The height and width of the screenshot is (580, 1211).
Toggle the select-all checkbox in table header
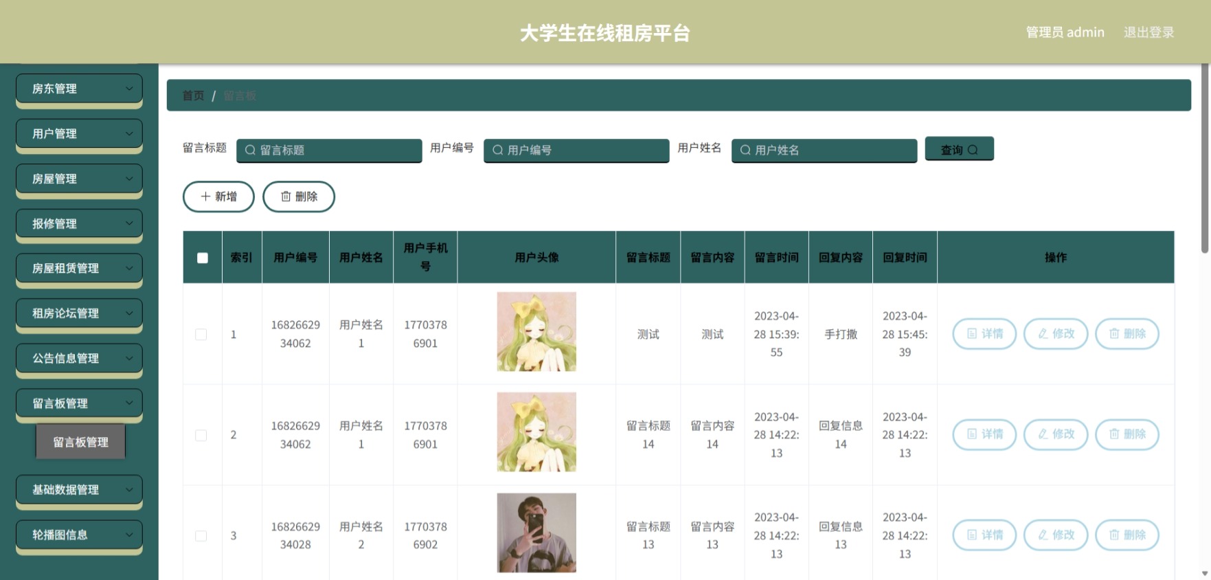[203, 258]
